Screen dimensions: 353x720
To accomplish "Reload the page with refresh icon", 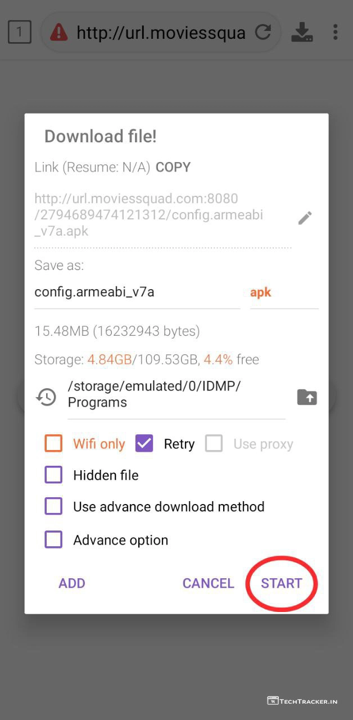I will coord(263,32).
